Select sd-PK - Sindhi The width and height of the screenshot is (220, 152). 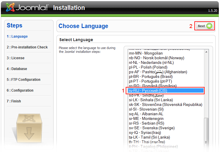click(166, 95)
